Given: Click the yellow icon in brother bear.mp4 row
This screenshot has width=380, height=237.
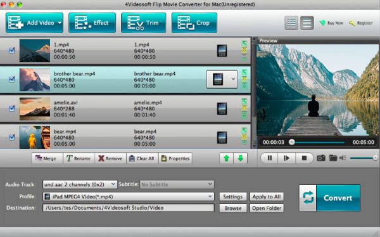Looking at the screenshot, I should tap(244, 79).
